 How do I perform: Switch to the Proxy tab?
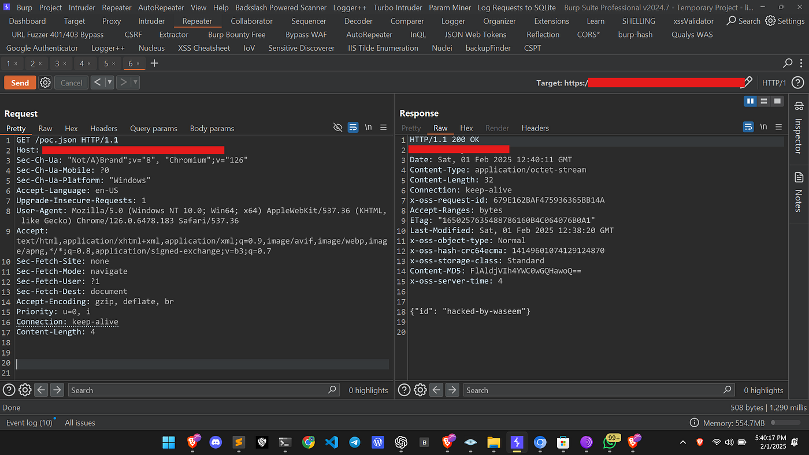(112, 21)
